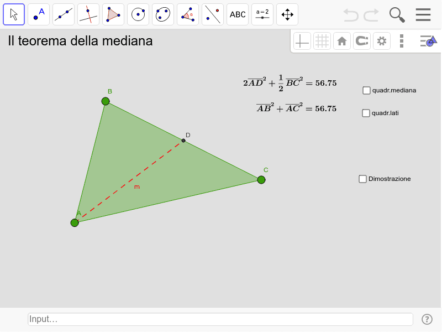Reset to standard view with home icon
This screenshot has height=332, width=442.
tap(342, 41)
